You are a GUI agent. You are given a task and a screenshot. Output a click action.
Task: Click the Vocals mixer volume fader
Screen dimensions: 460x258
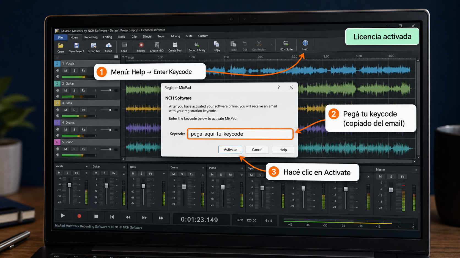point(70,185)
